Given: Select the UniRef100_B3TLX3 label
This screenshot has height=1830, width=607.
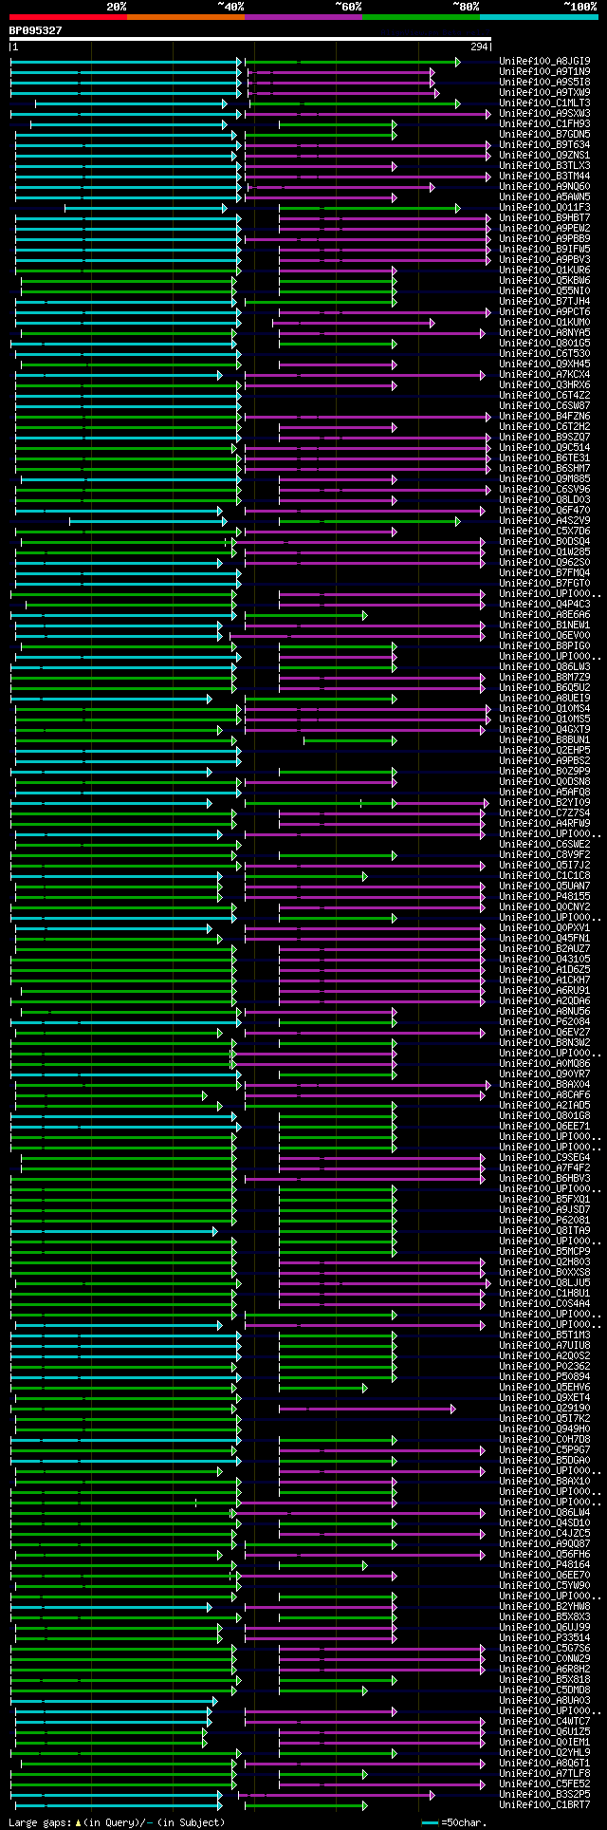Looking at the screenshot, I should [544, 166].
